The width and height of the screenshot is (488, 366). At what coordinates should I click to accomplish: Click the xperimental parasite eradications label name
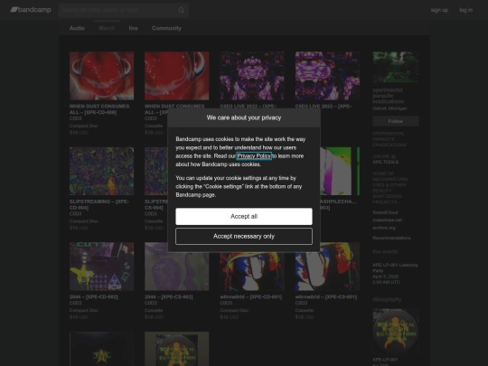388,96
